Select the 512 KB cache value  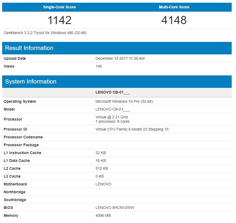coord(102,168)
